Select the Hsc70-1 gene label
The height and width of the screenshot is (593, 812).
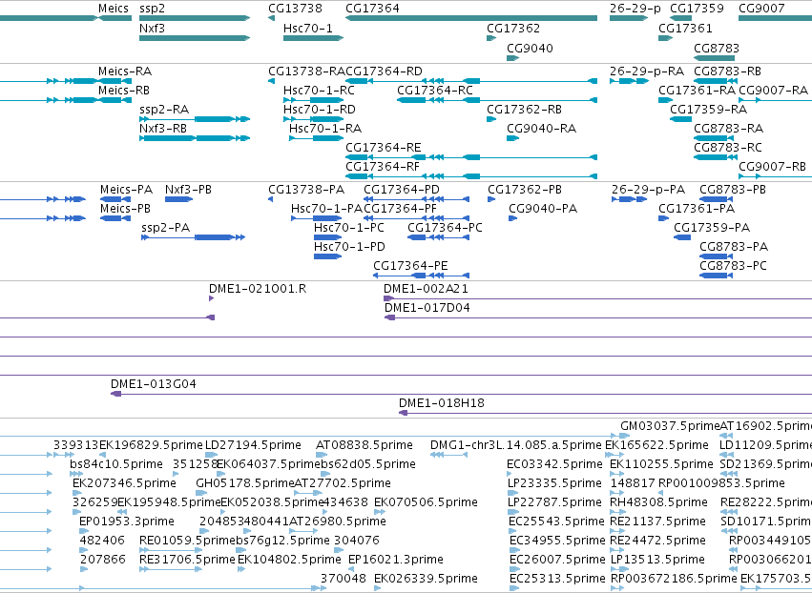307,28
